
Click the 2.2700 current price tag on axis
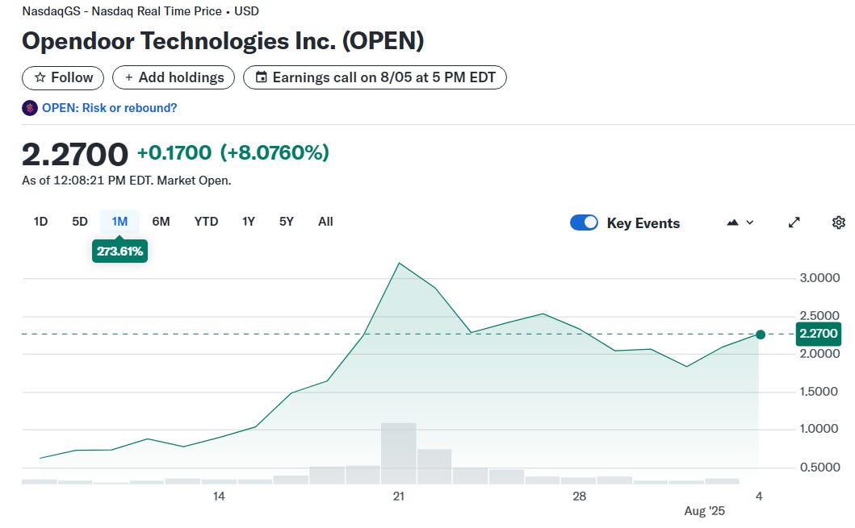click(819, 334)
